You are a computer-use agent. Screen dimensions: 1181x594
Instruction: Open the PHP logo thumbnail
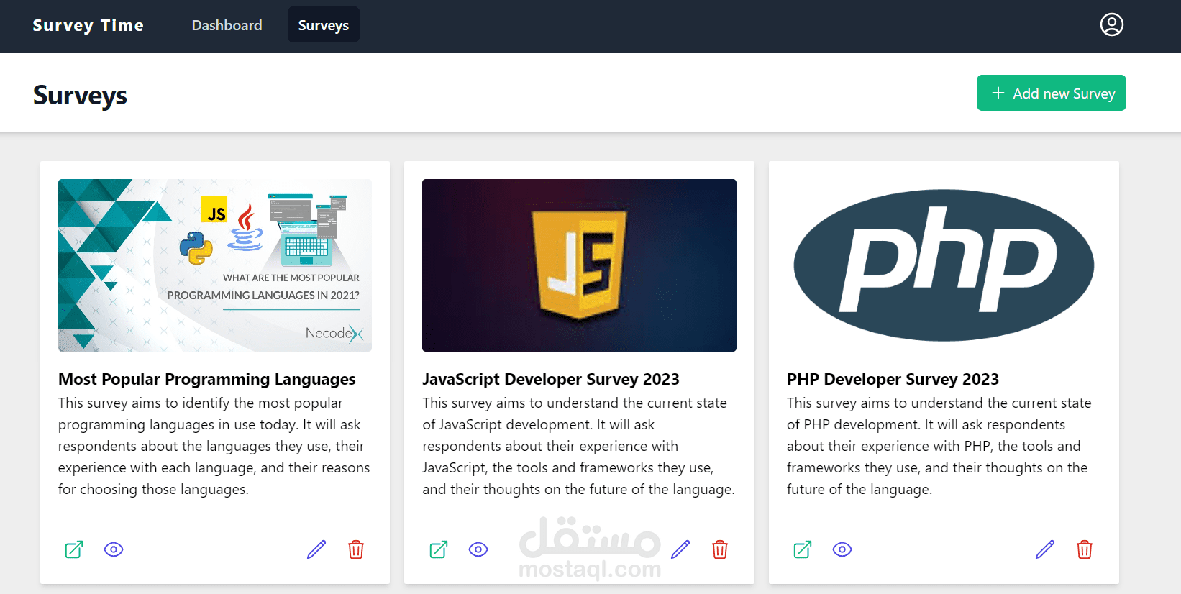coord(944,265)
